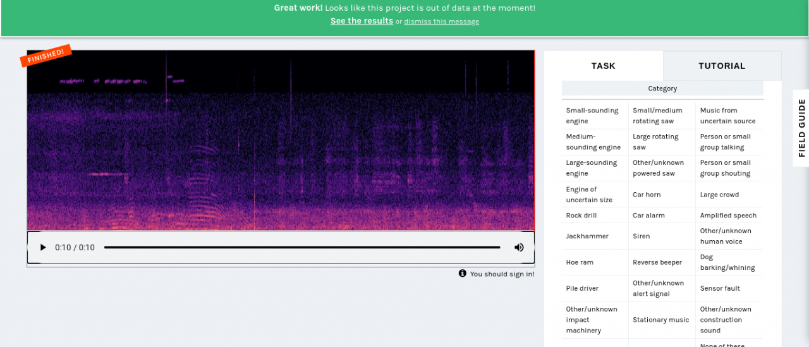Select Small-sounding engine category
The image size is (809, 347).
(595, 116)
